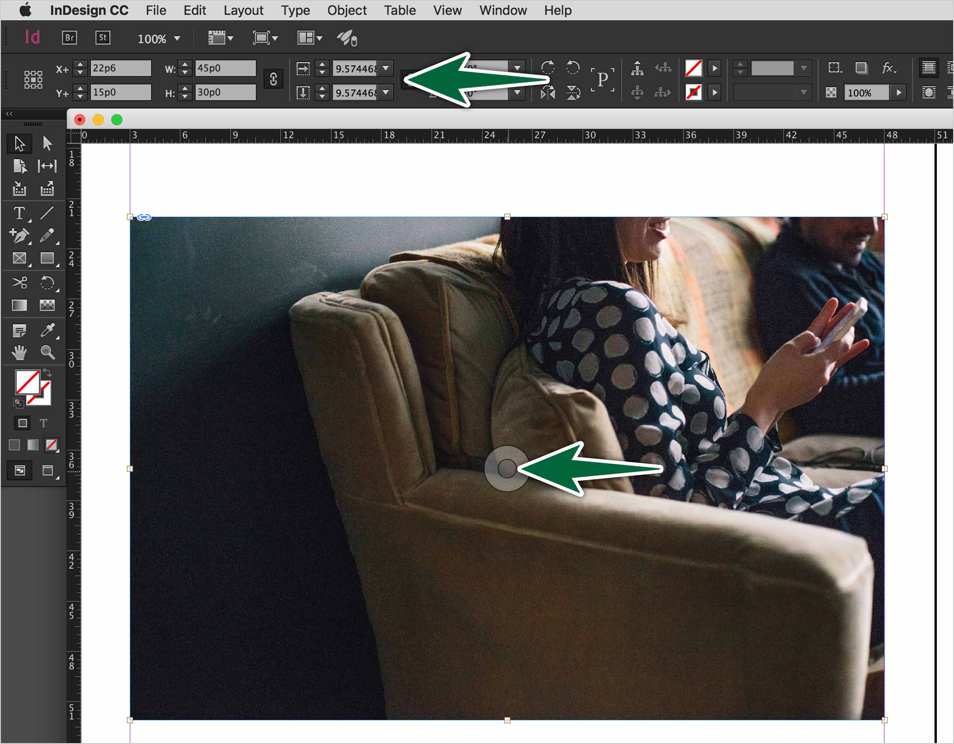Screen dimensions: 954x744
Task: Choose the reference point locator
Action: pos(33,80)
